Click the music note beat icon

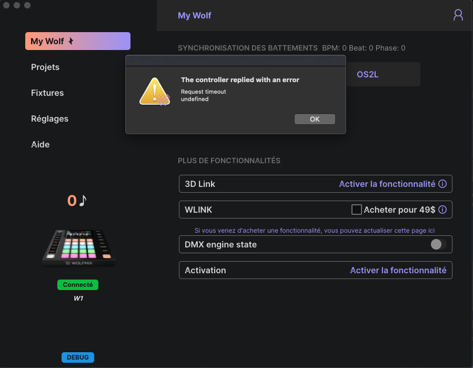coord(83,201)
